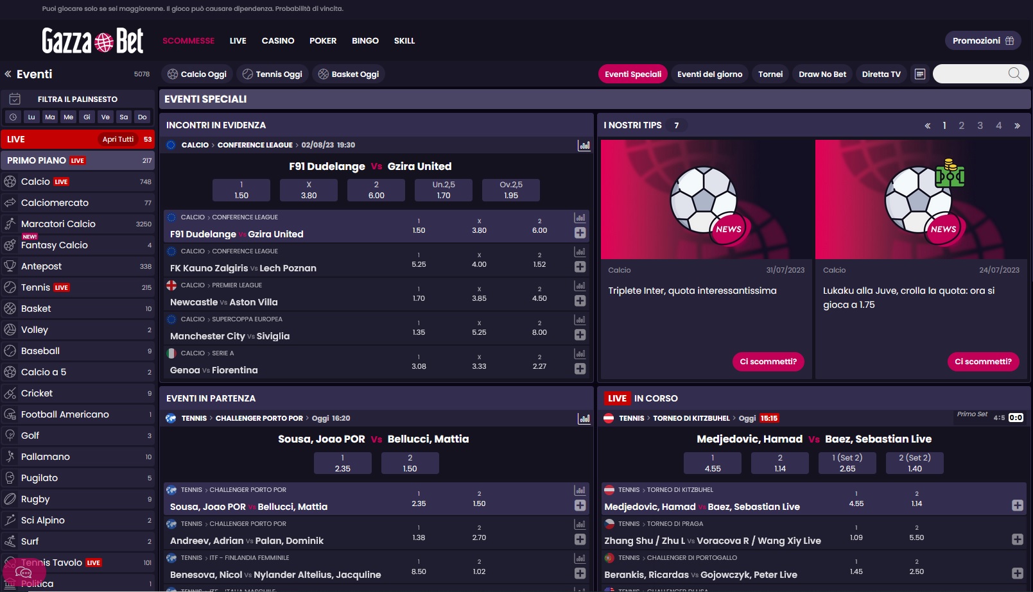1033x592 pixels.
Task: Click the Sci Alpino skier icon
Action: click(x=10, y=520)
